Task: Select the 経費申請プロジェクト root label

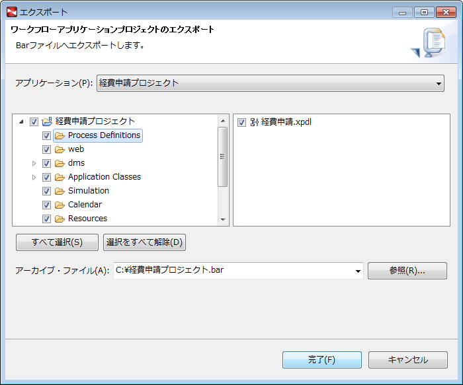Action: 95,121
